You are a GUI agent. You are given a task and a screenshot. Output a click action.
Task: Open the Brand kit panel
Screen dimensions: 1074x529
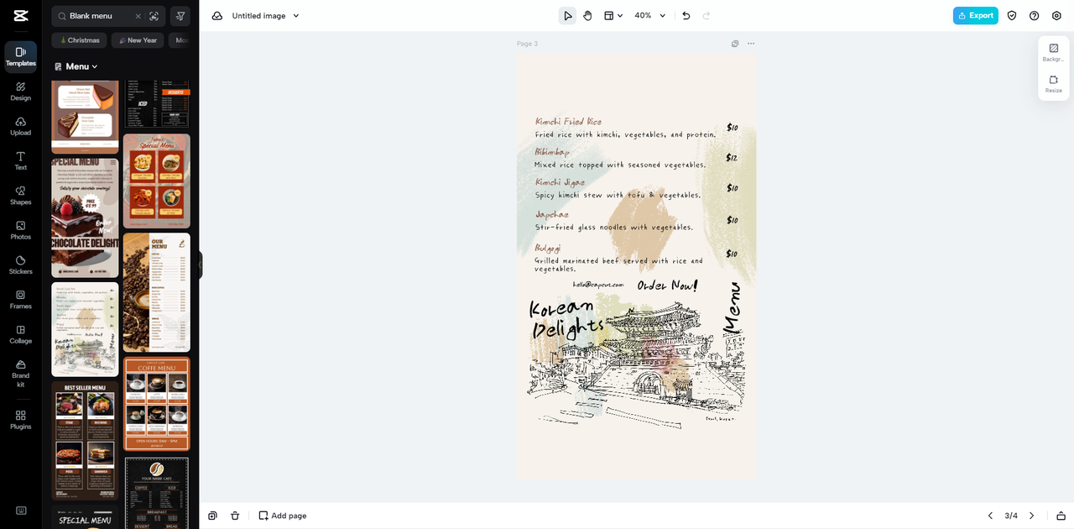point(21,373)
